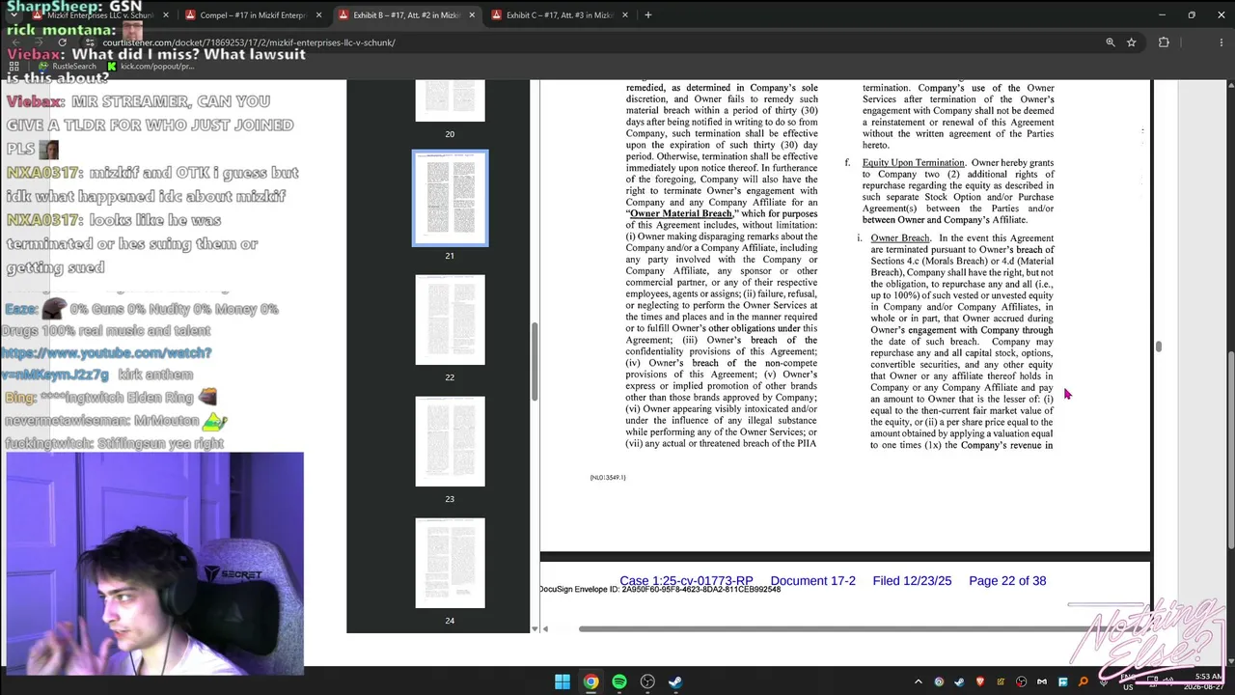This screenshot has height=695, width=1235.
Task: Click the Brave icon in system tray
Action: click(x=980, y=682)
